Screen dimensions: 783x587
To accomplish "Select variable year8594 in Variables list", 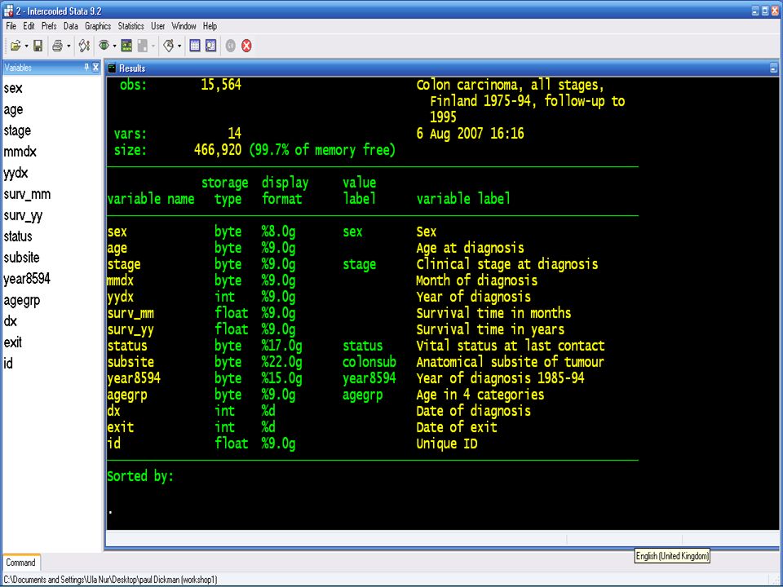I will point(27,279).
